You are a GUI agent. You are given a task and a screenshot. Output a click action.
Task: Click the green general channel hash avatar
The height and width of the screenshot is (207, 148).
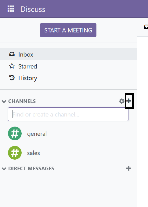(15, 134)
